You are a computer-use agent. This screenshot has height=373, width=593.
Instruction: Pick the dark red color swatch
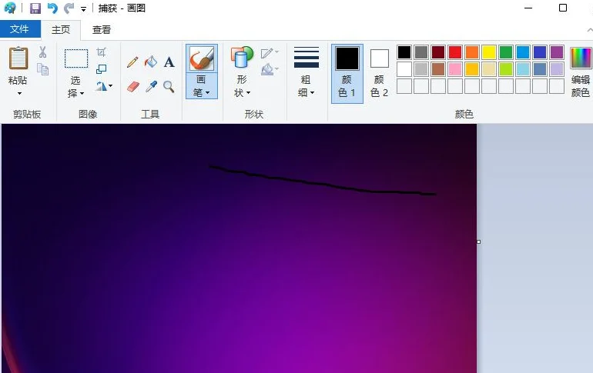tap(438, 52)
